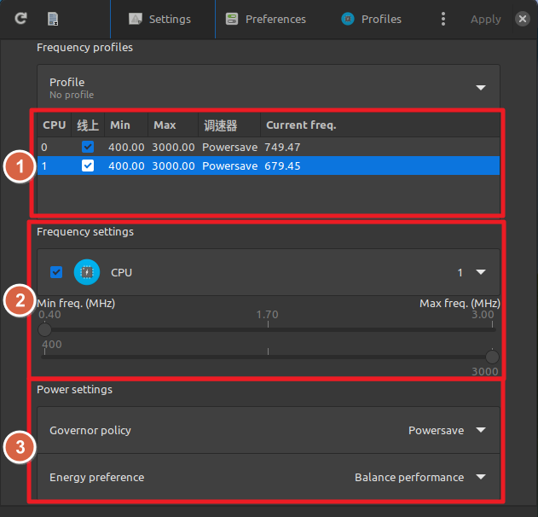Open the Energy preference dropdown set to Balance performance

pyautogui.click(x=269, y=477)
